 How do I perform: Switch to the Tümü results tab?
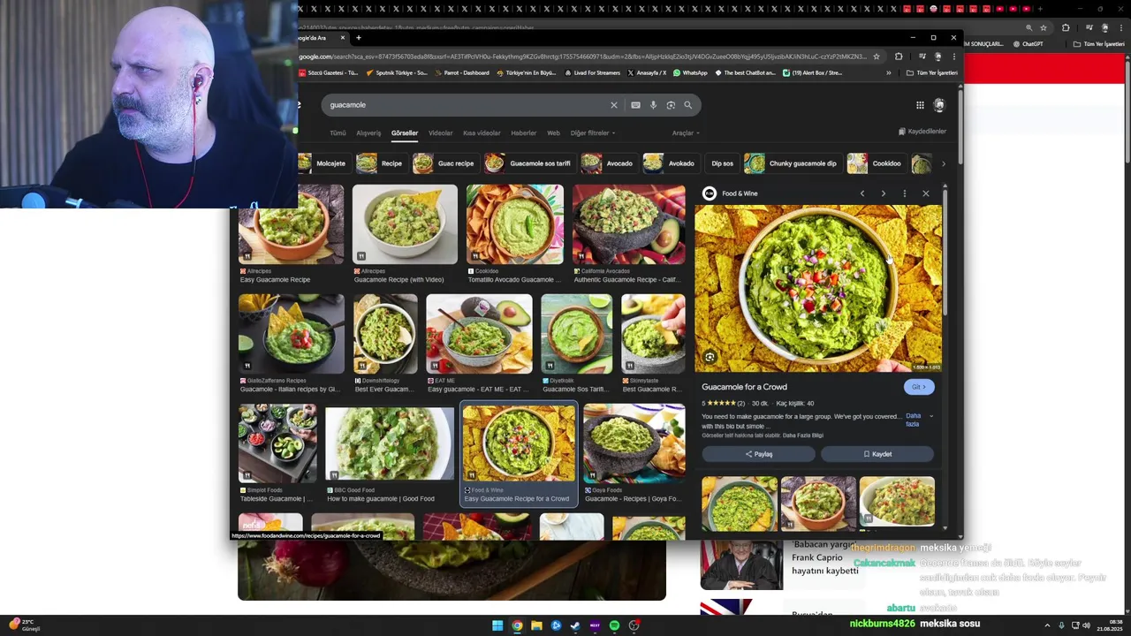(338, 133)
